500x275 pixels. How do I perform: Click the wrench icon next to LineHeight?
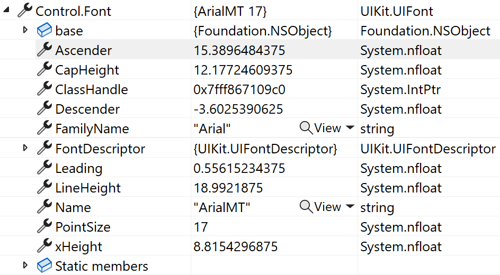click(44, 188)
